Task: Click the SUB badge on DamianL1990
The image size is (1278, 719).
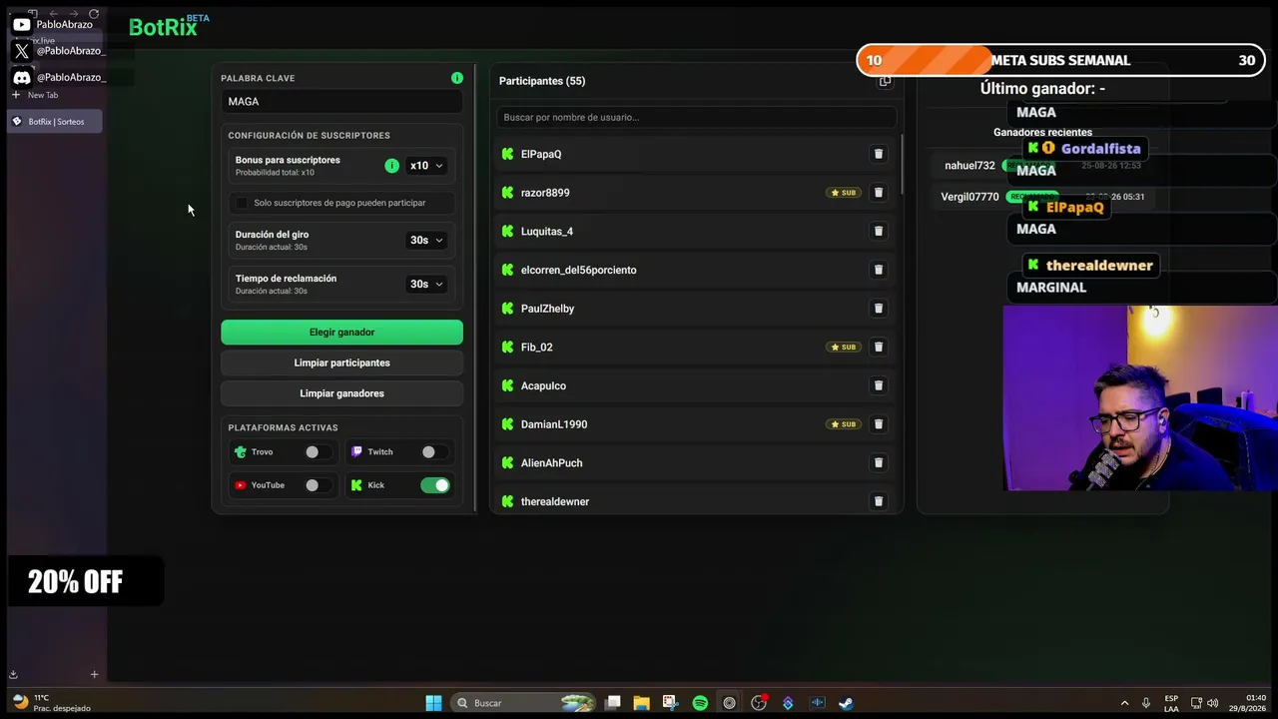Action: pos(844,424)
